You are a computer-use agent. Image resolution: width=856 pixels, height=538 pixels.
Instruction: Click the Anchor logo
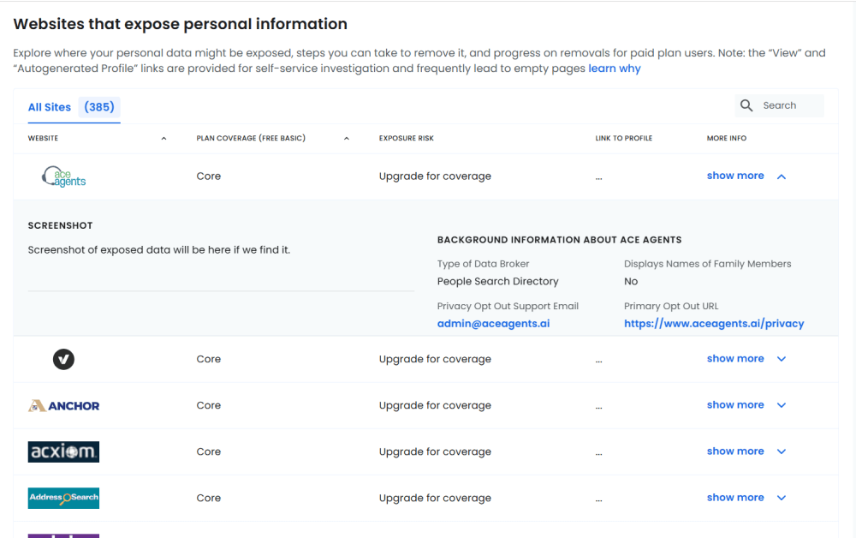click(x=63, y=406)
